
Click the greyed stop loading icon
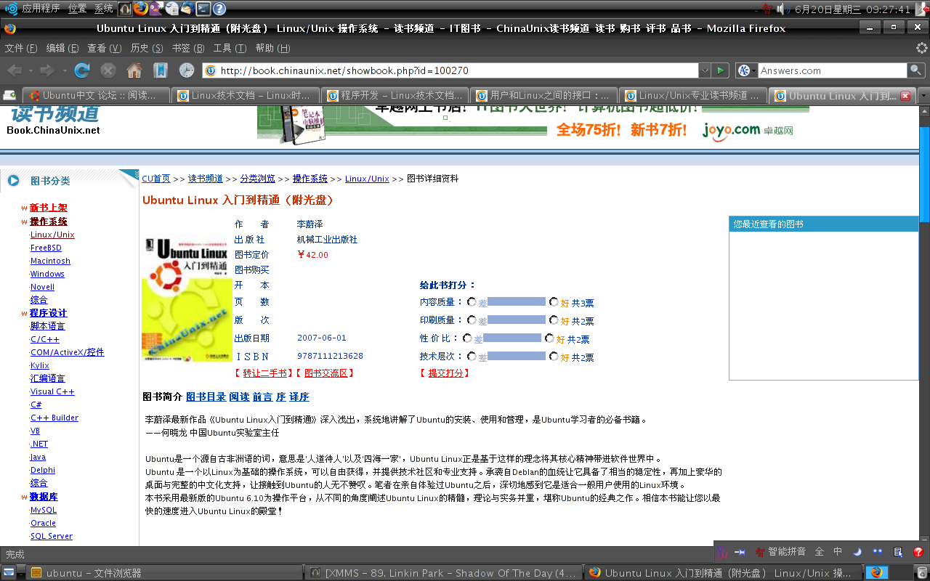point(108,70)
